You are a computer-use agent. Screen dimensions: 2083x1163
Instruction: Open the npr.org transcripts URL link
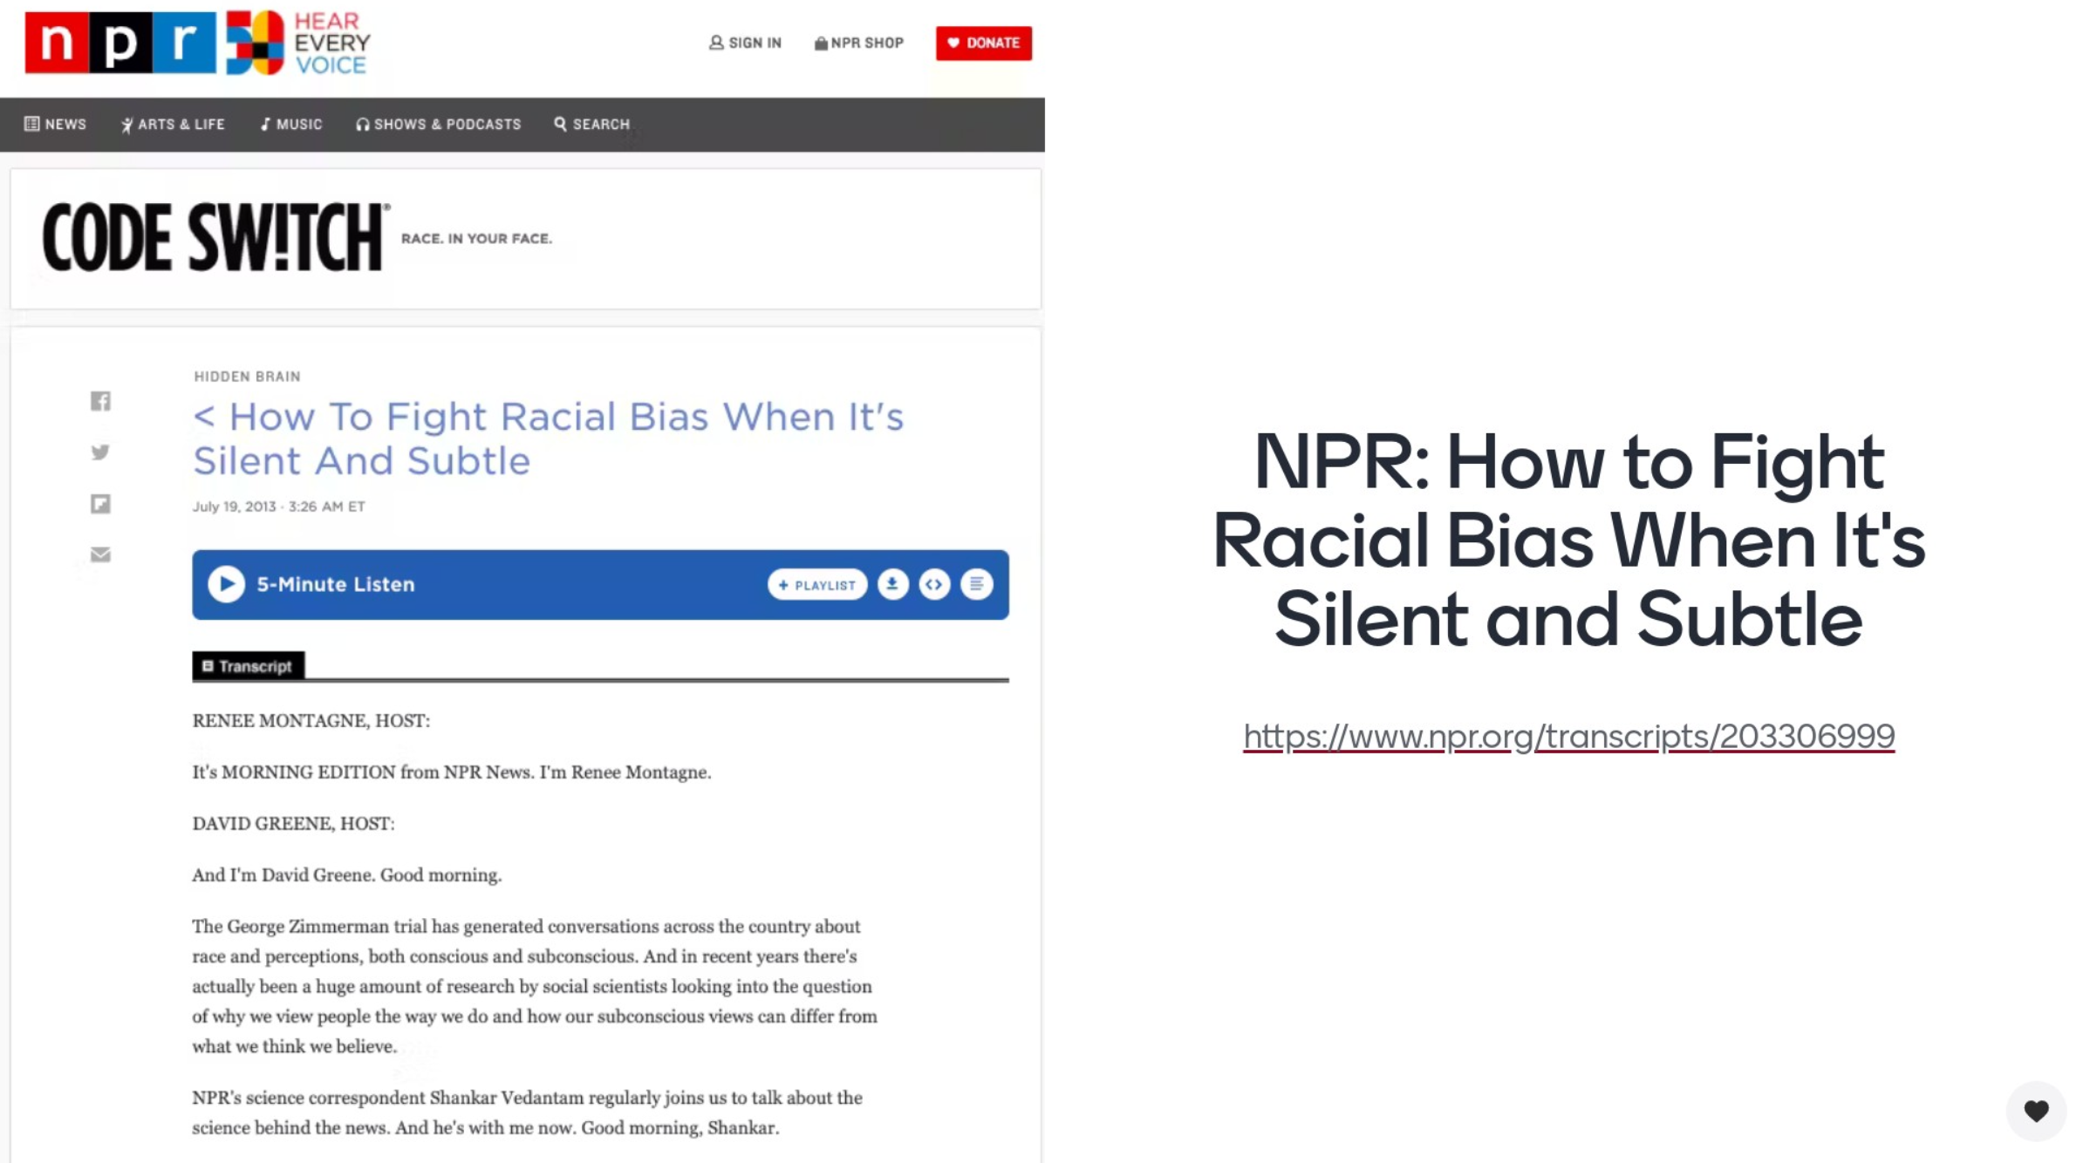coord(1568,736)
